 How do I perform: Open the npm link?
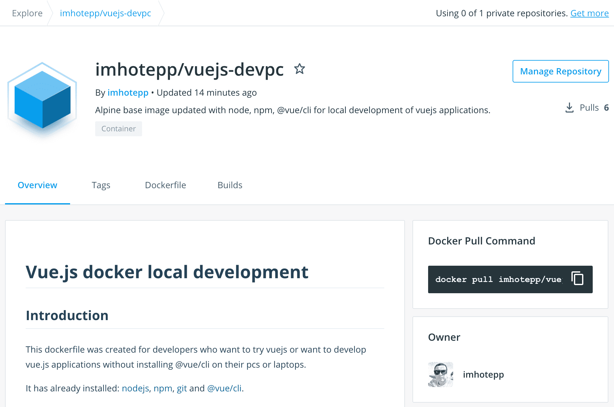click(x=163, y=388)
